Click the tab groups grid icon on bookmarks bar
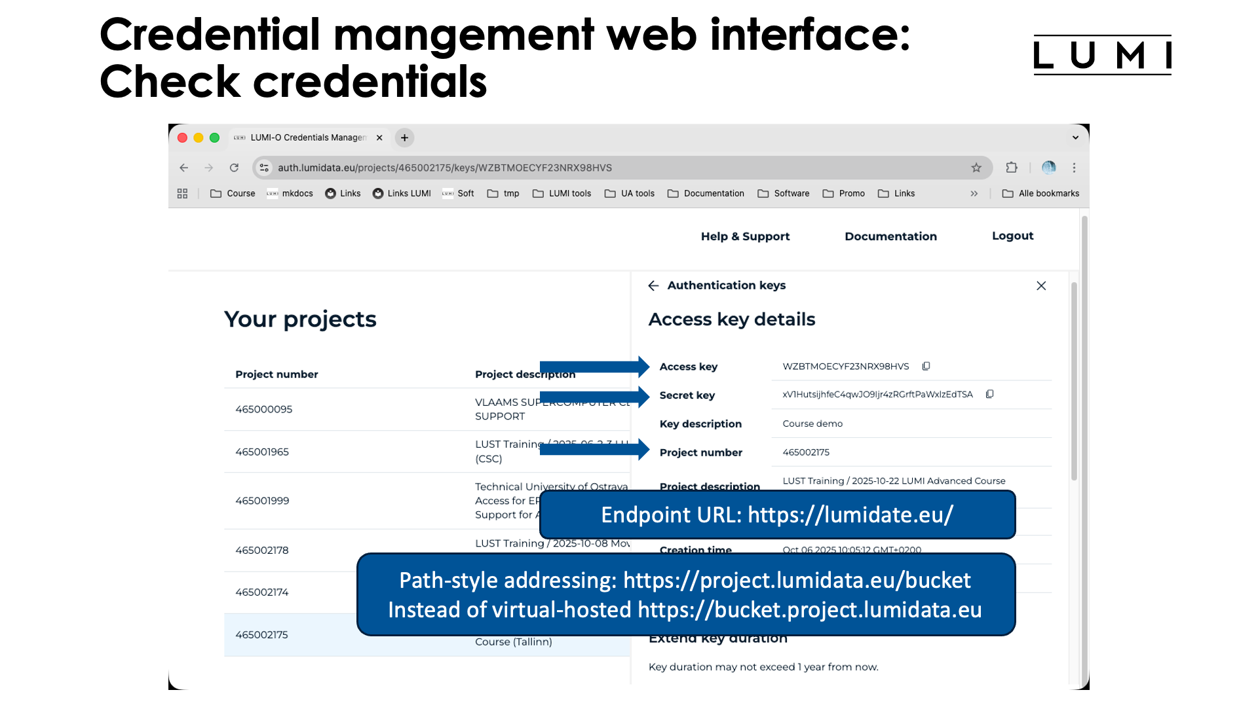 point(182,193)
